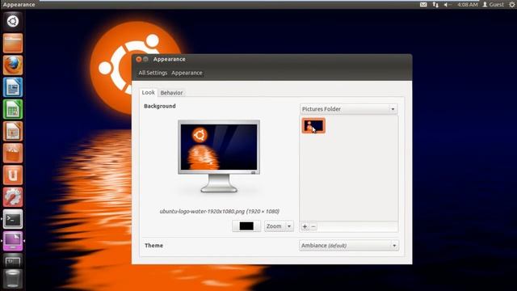Go back to All Settings
This screenshot has width=517, height=291.
(x=153, y=73)
